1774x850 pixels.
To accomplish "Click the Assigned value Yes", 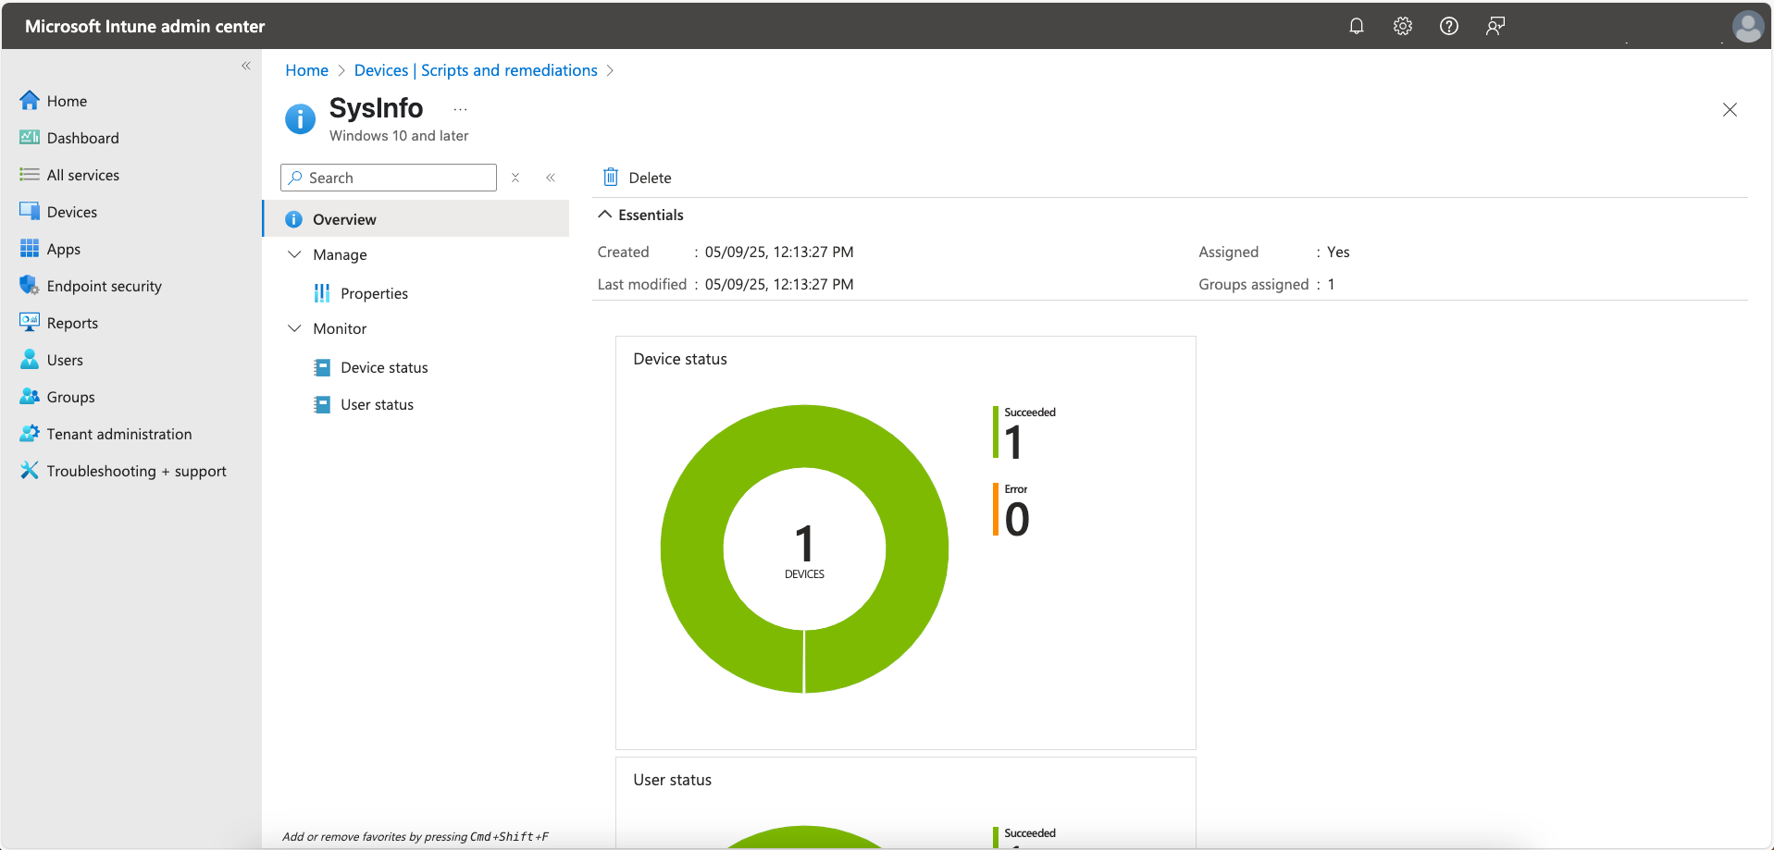I will [1338, 252].
